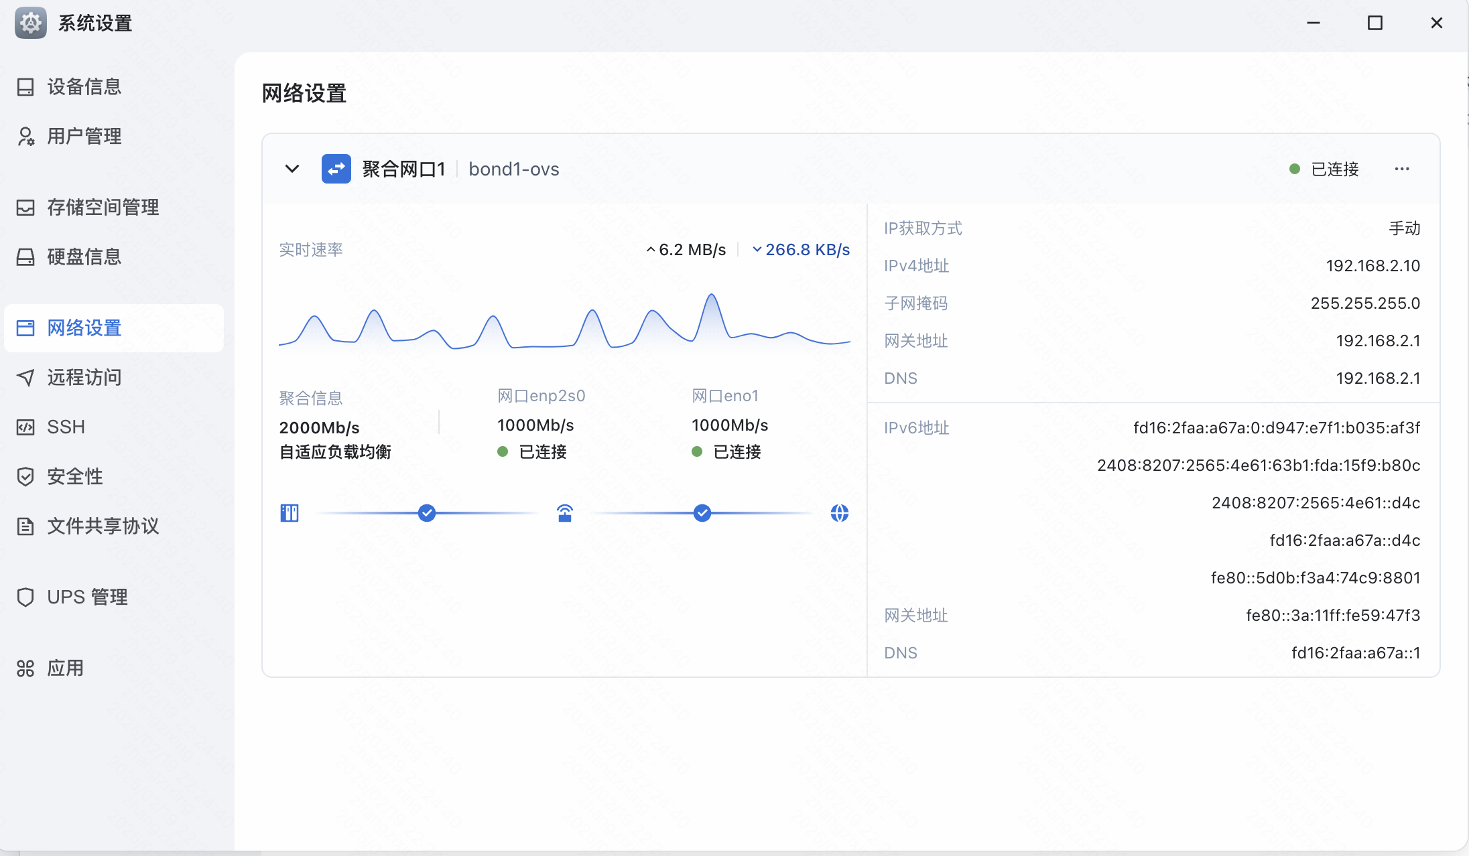Open the 设备信息 sidebar section
The width and height of the screenshot is (1469, 856).
(x=114, y=87)
